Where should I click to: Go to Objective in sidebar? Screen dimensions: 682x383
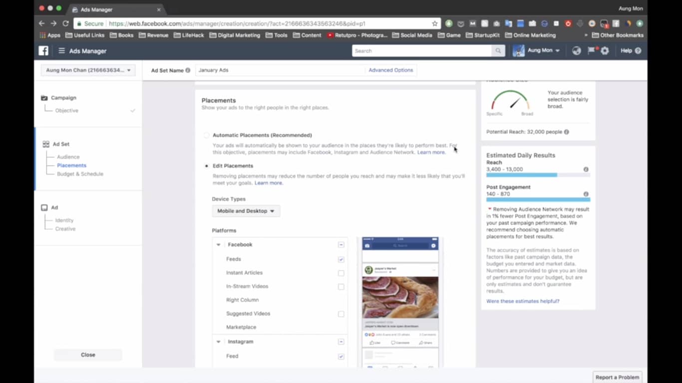click(x=67, y=111)
